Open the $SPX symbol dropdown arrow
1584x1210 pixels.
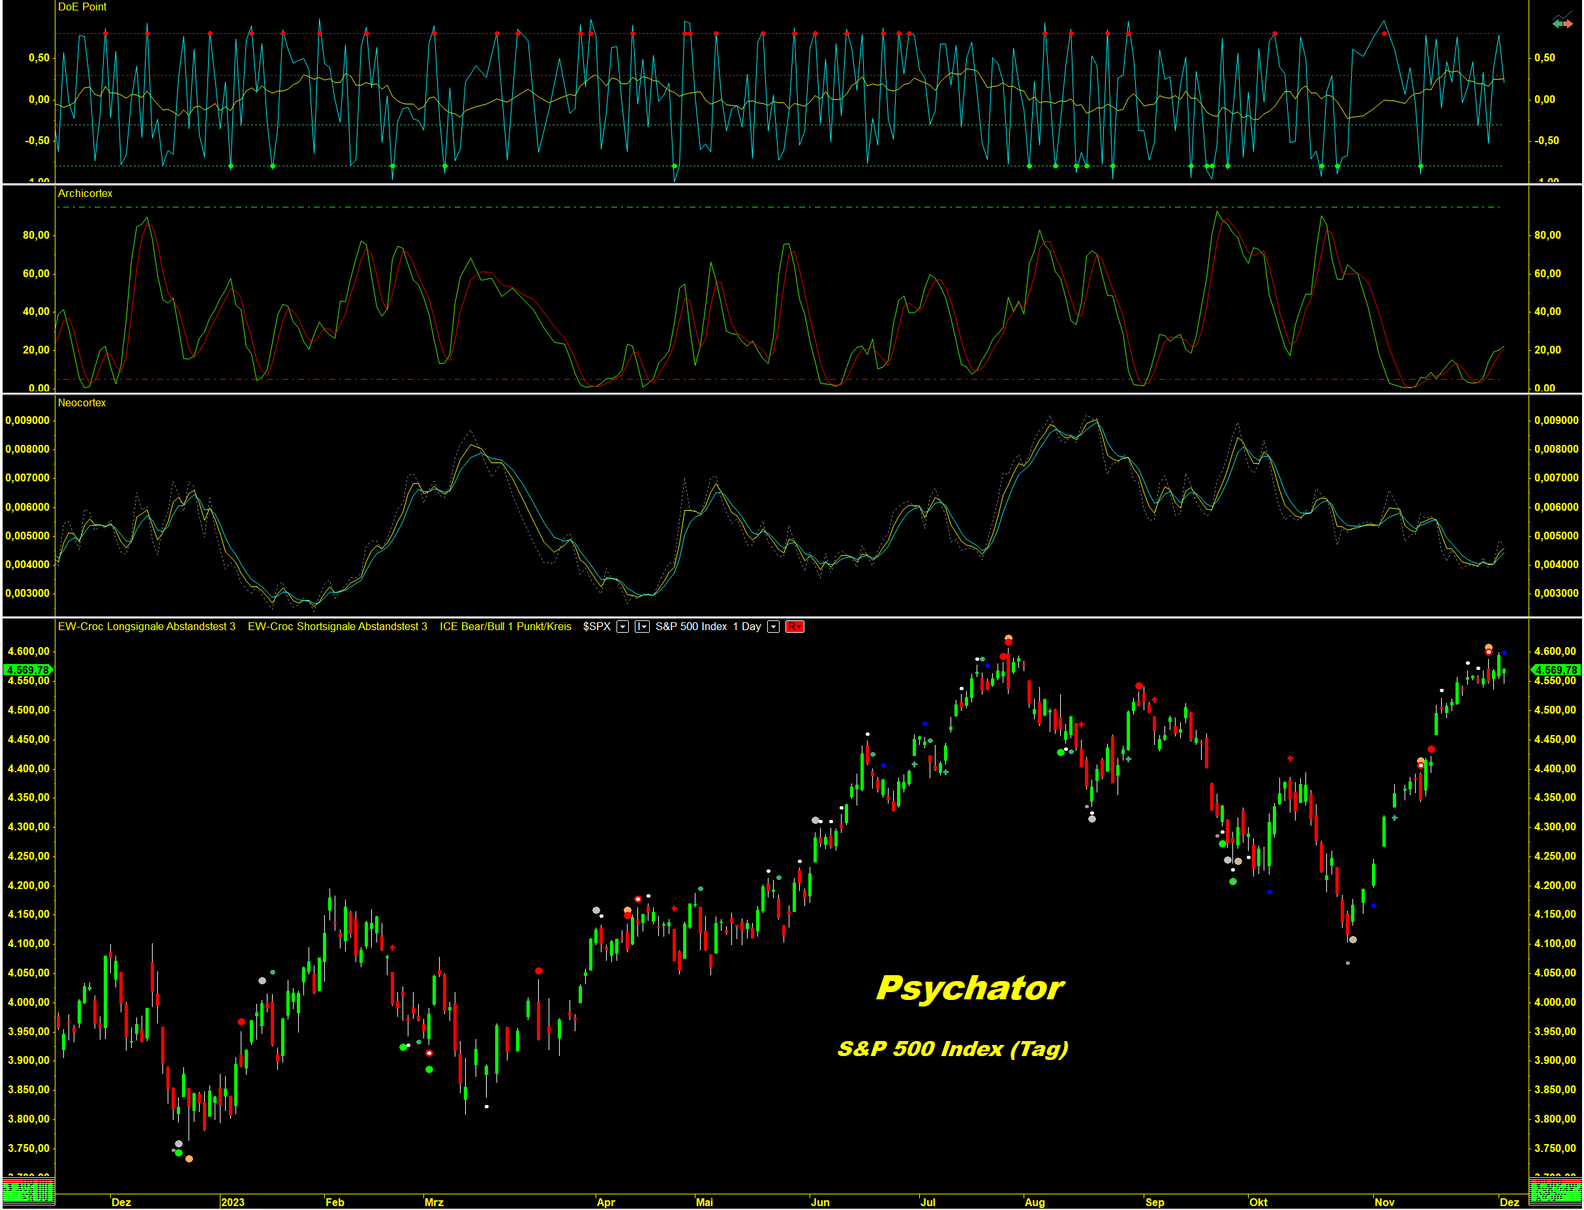(x=623, y=627)
